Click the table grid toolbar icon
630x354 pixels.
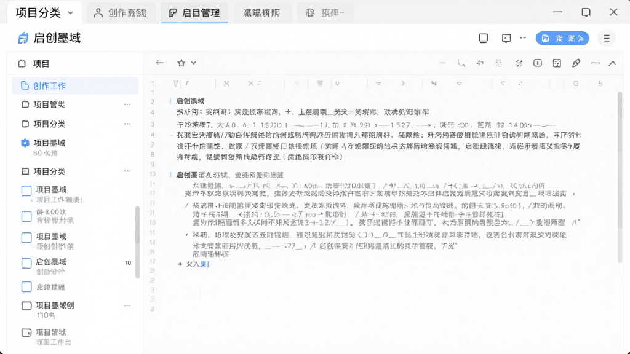pos(557,63)
